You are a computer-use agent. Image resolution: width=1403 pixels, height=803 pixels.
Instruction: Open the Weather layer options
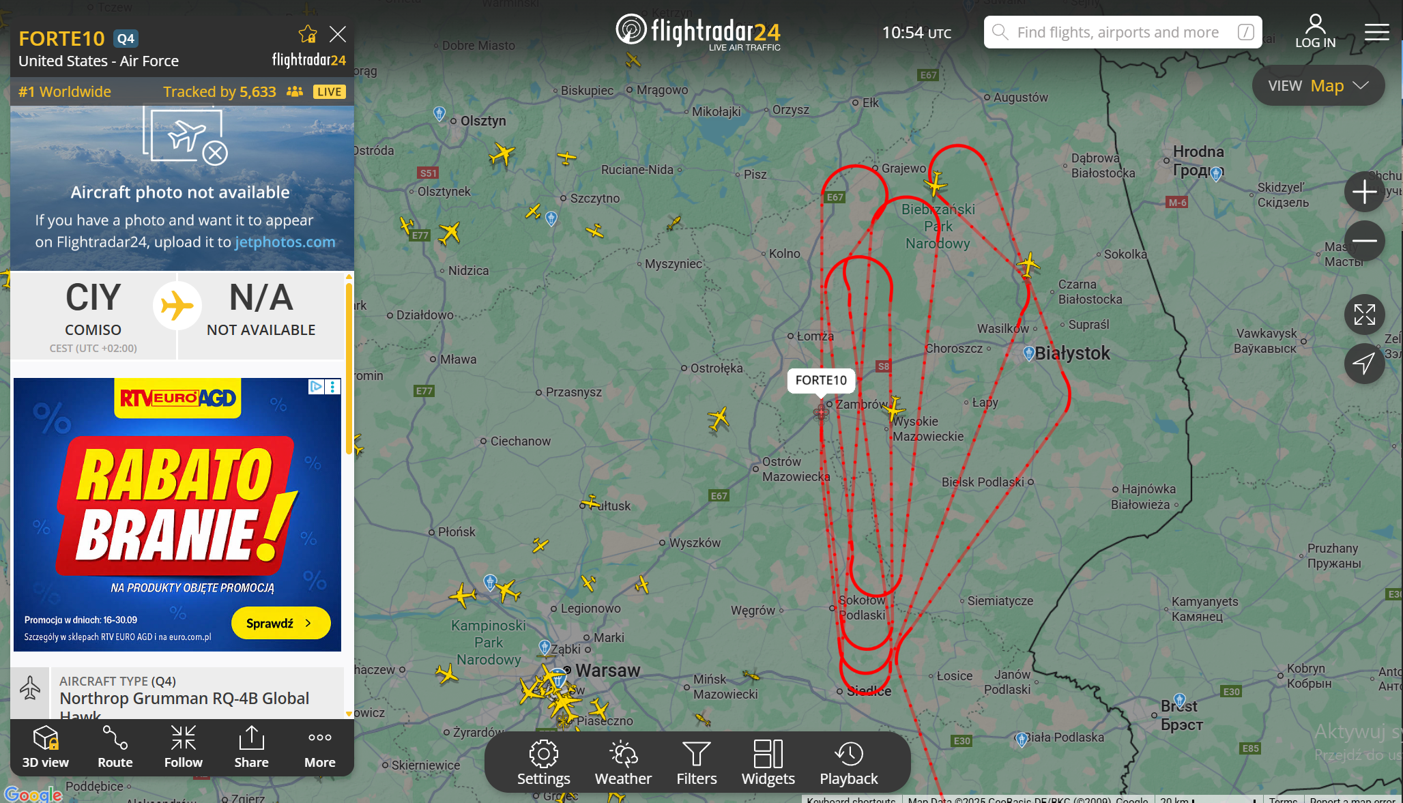click(623, 763)
